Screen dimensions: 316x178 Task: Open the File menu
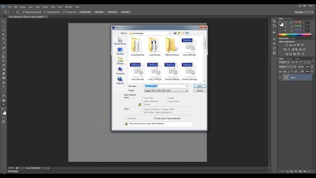(x=9, y=7)
